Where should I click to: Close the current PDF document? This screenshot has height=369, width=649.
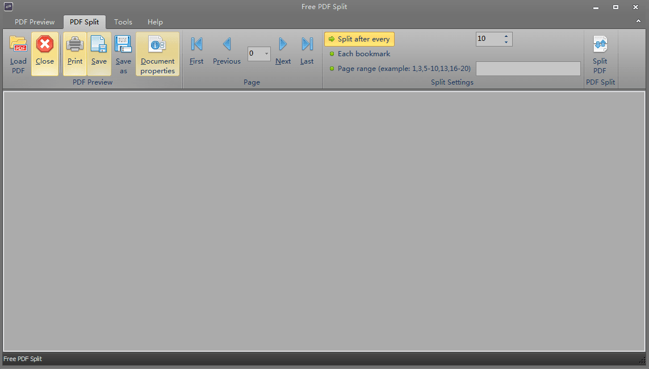pos(45,54)
